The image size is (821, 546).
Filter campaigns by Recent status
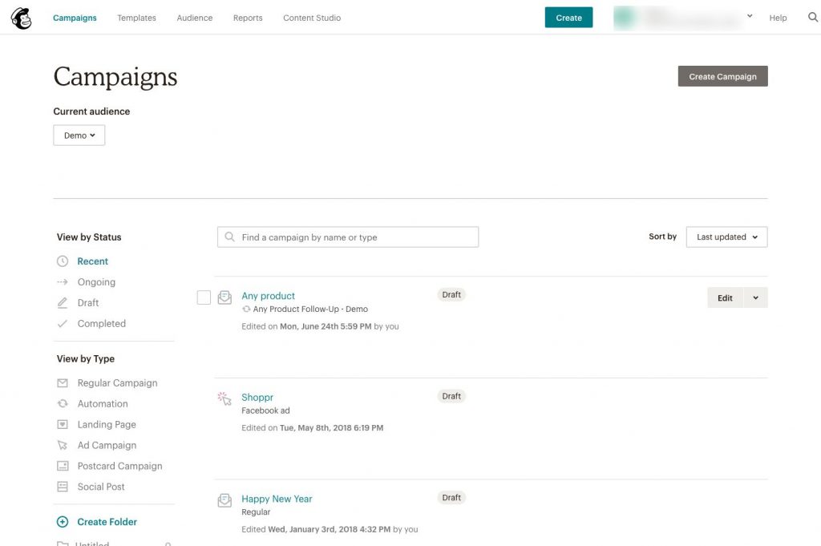[x=93, y=261]
